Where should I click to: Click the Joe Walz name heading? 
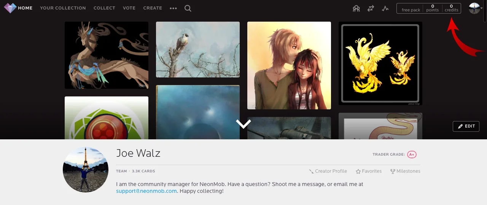click(138, 153)
